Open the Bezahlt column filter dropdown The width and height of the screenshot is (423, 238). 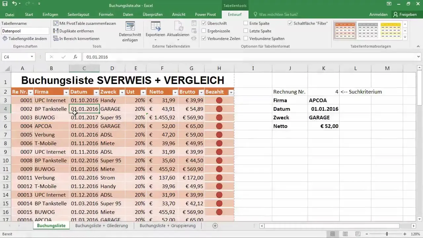(231, 93)
